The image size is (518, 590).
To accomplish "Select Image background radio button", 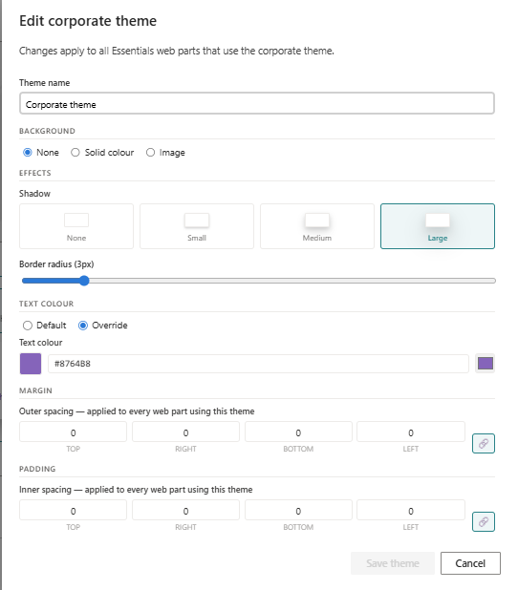I will [150, 153].
